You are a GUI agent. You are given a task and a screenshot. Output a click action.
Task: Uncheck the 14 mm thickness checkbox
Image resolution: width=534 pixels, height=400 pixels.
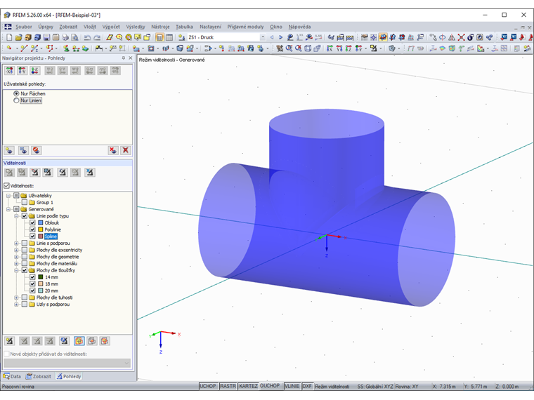[x=32, y=277]
